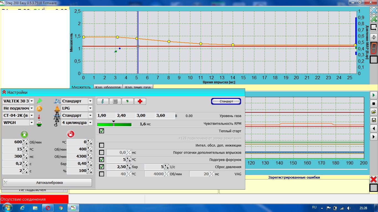Open the 4 цилиндра dropdown

[x=90, y=123]
